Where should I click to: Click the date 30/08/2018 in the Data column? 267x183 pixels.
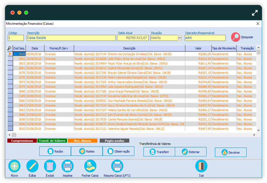coord(34,59)
